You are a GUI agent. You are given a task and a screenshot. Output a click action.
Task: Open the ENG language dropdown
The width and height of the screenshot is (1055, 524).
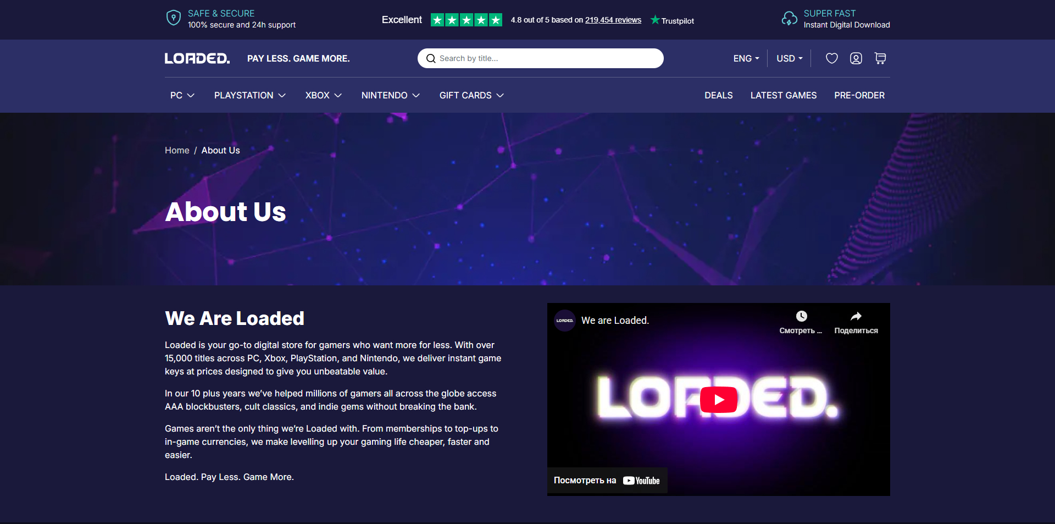pos(746,58)
